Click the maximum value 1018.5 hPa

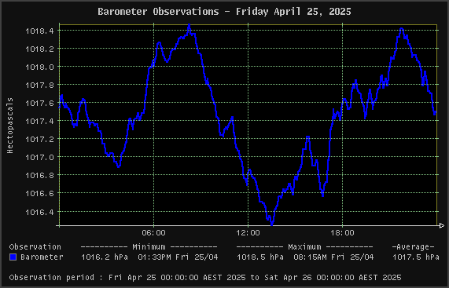pos(260,257)
